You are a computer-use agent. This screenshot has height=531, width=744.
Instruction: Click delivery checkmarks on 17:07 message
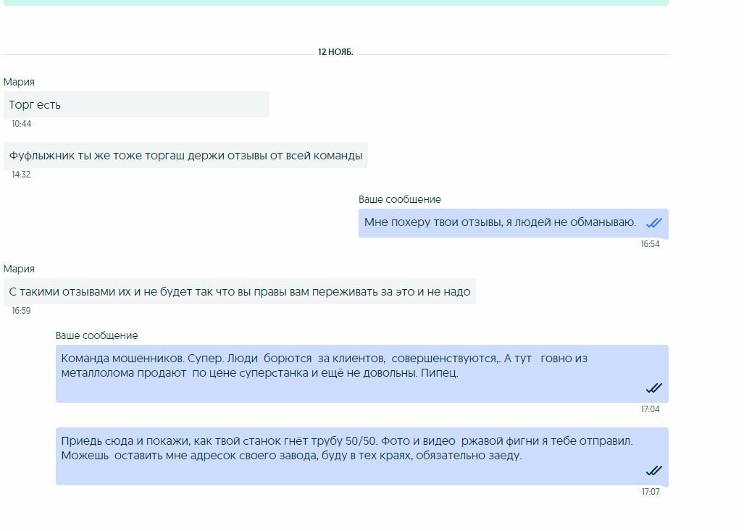pyautogui.click(x=654, y=471)
